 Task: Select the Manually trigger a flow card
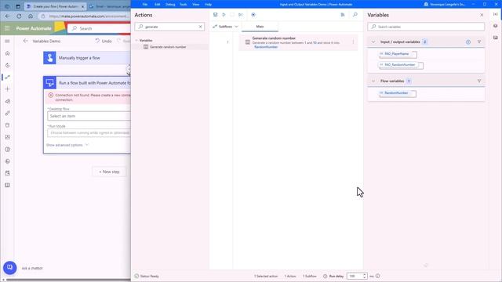[x=87, y=58]
